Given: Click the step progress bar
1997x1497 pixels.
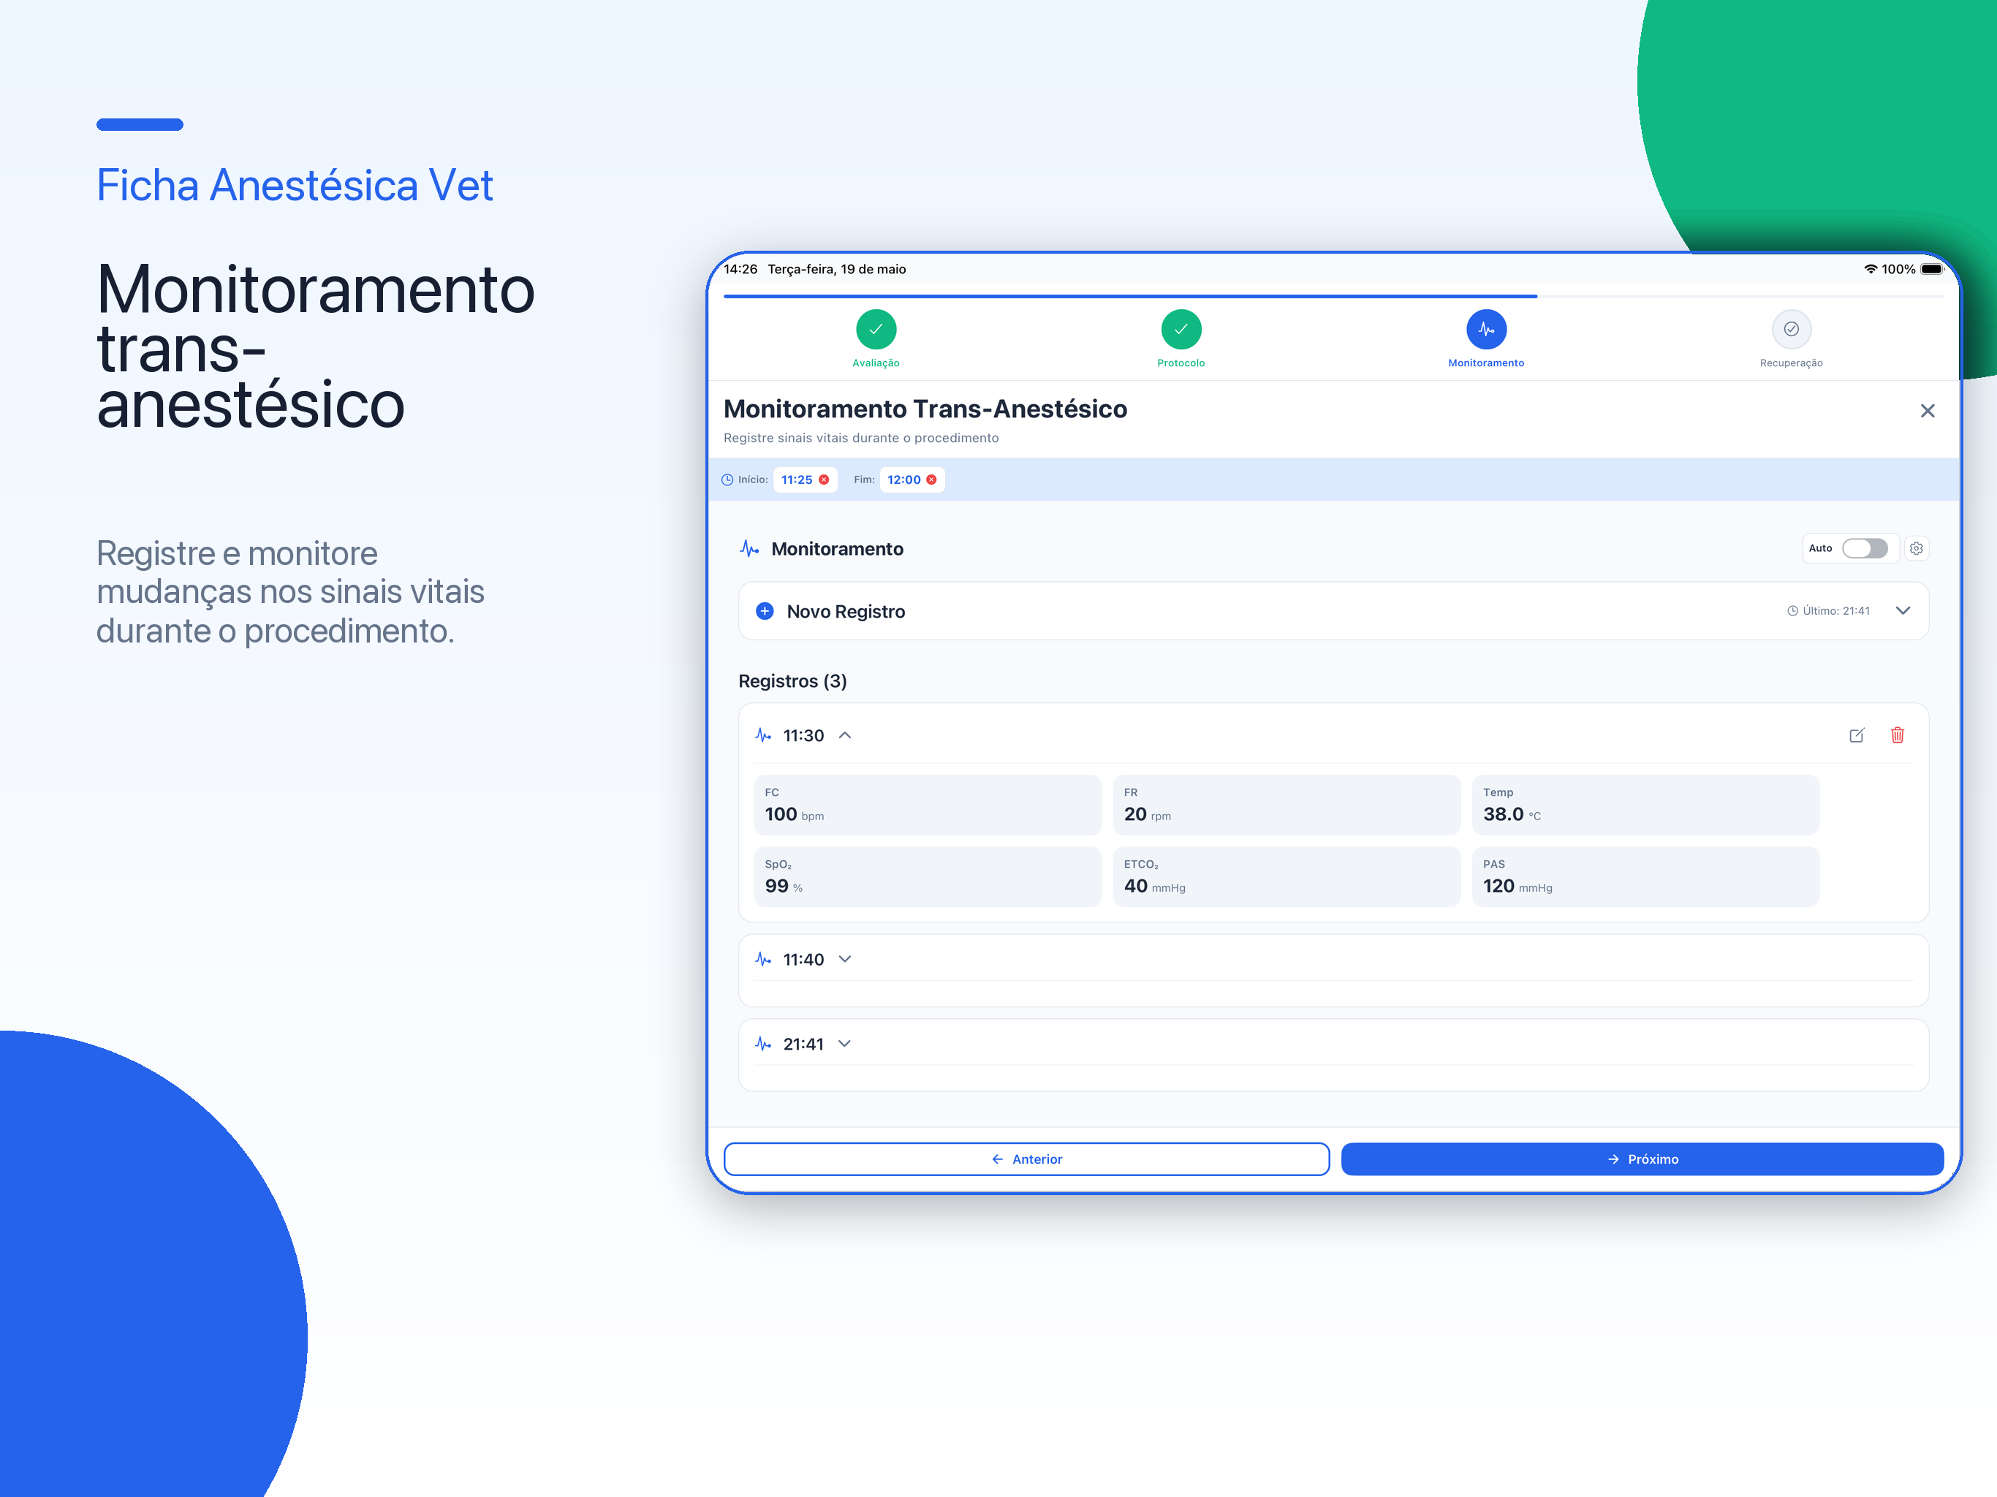Looking at the screenshot, I should [1333, 296].
